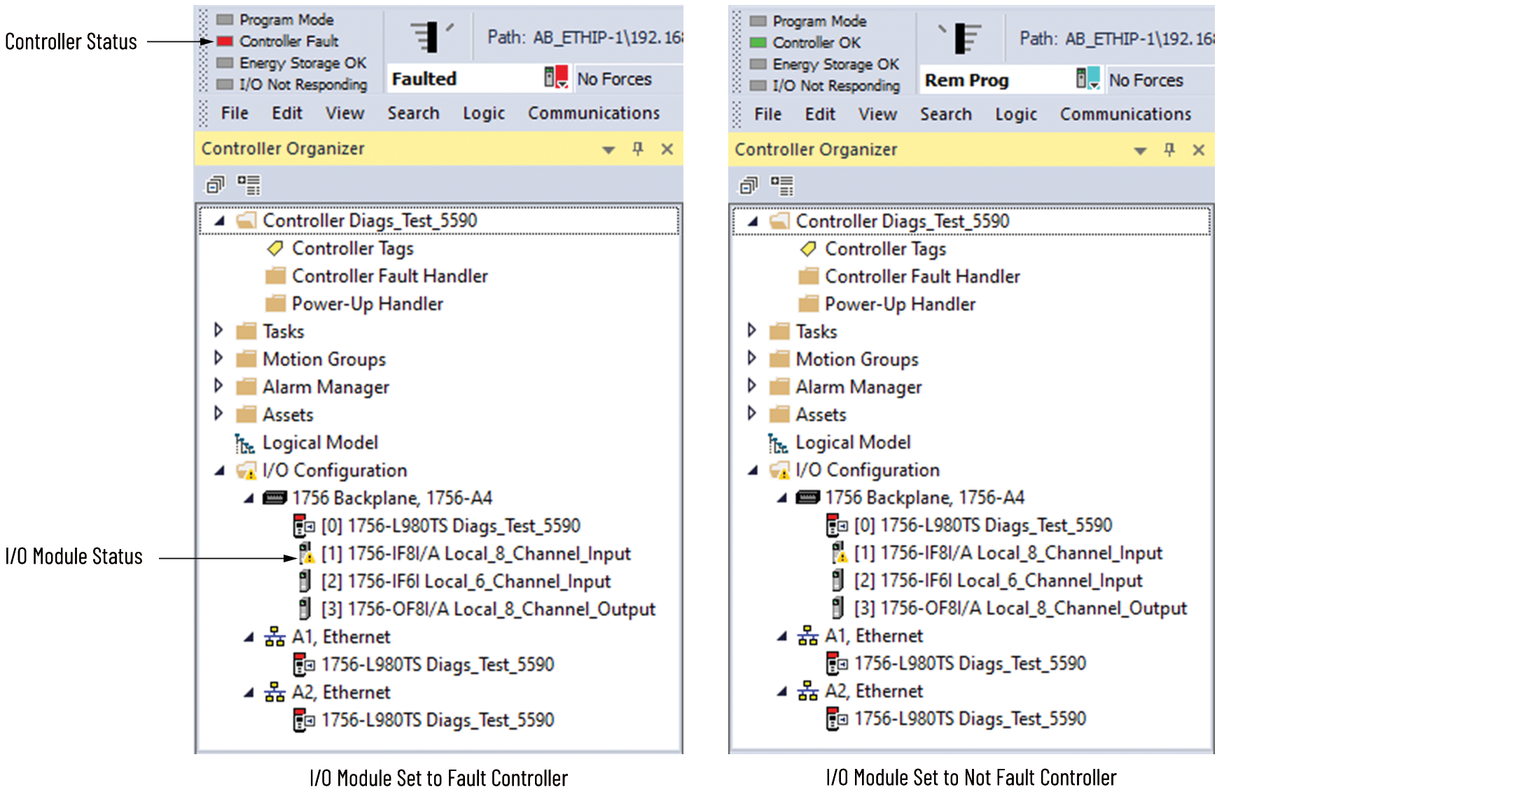Click the right window's energy storage indicator swatch
This screenshot has height=792, width=1523.
click(758, 64)
